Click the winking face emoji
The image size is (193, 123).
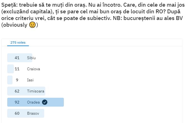point(32,25)
